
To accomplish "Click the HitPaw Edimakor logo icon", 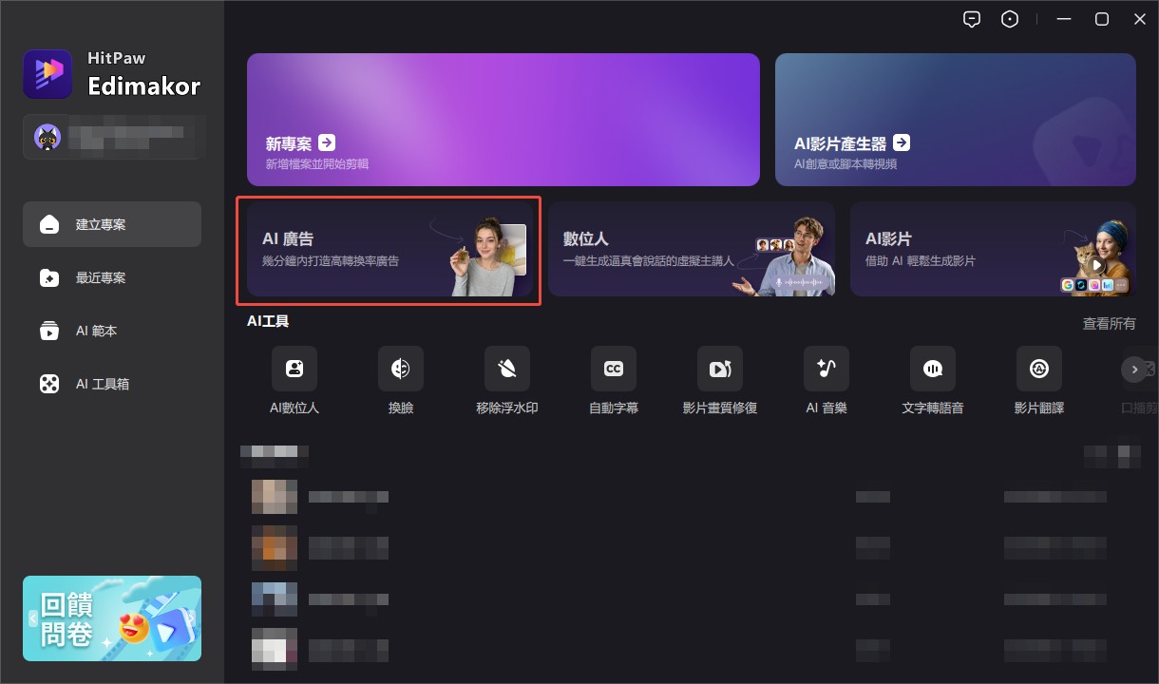I will pos(48,74).
